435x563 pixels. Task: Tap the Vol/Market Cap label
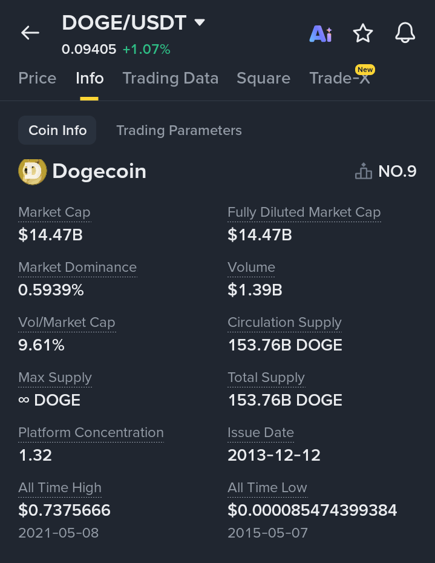point(67,323)
